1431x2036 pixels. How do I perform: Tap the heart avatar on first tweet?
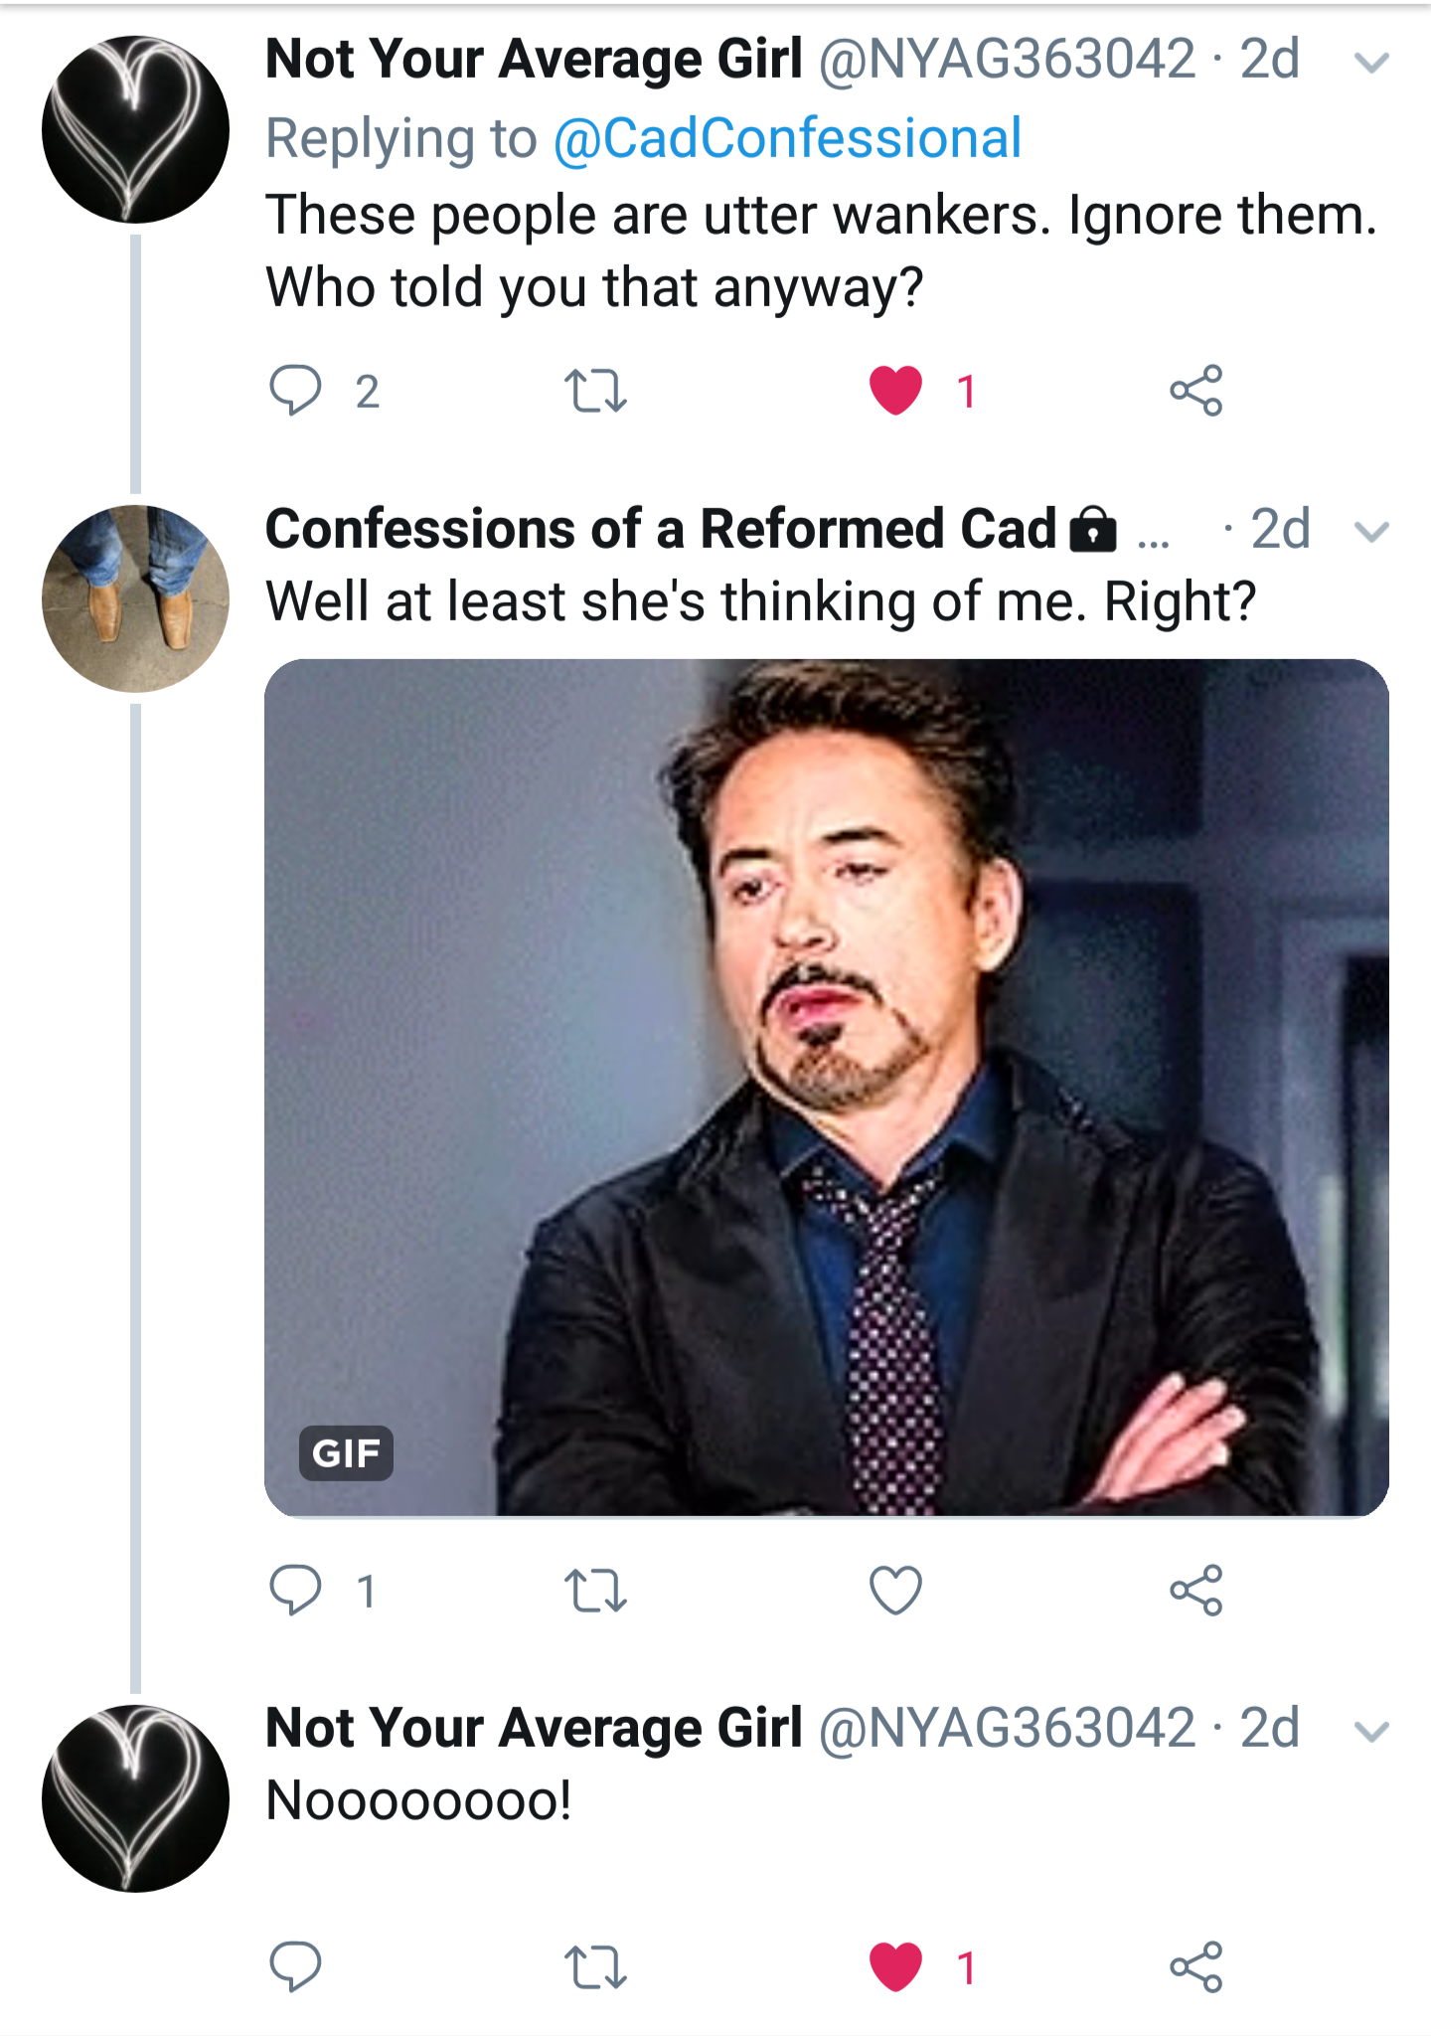point(136,129)
